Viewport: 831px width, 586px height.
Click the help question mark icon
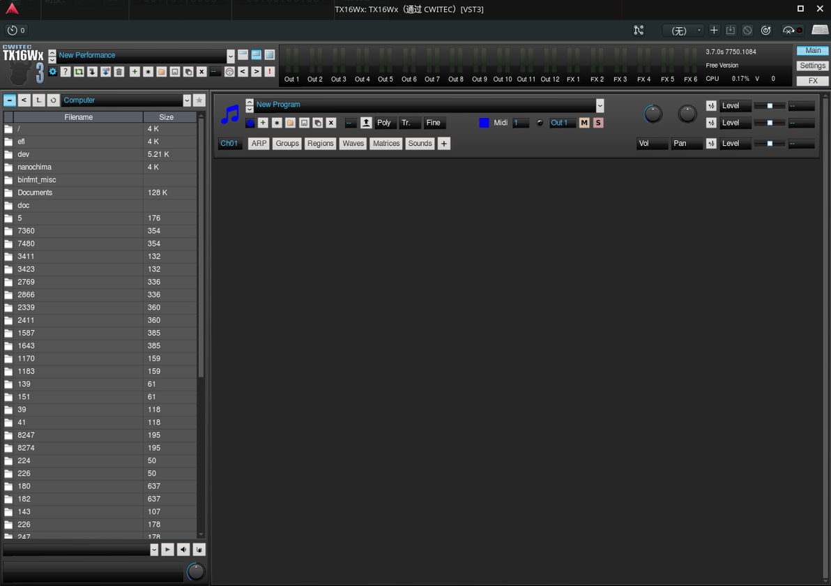pyautogui.click(x=66, y=72)
